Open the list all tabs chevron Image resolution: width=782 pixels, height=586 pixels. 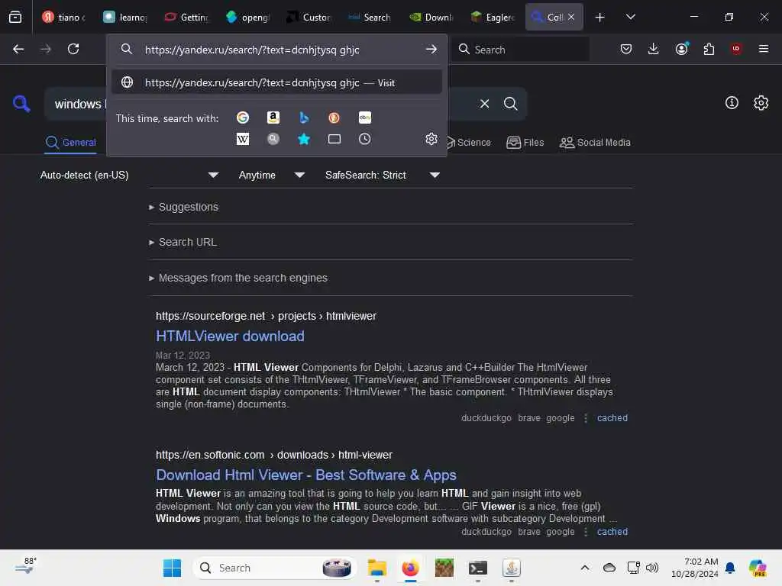point(631,18)
